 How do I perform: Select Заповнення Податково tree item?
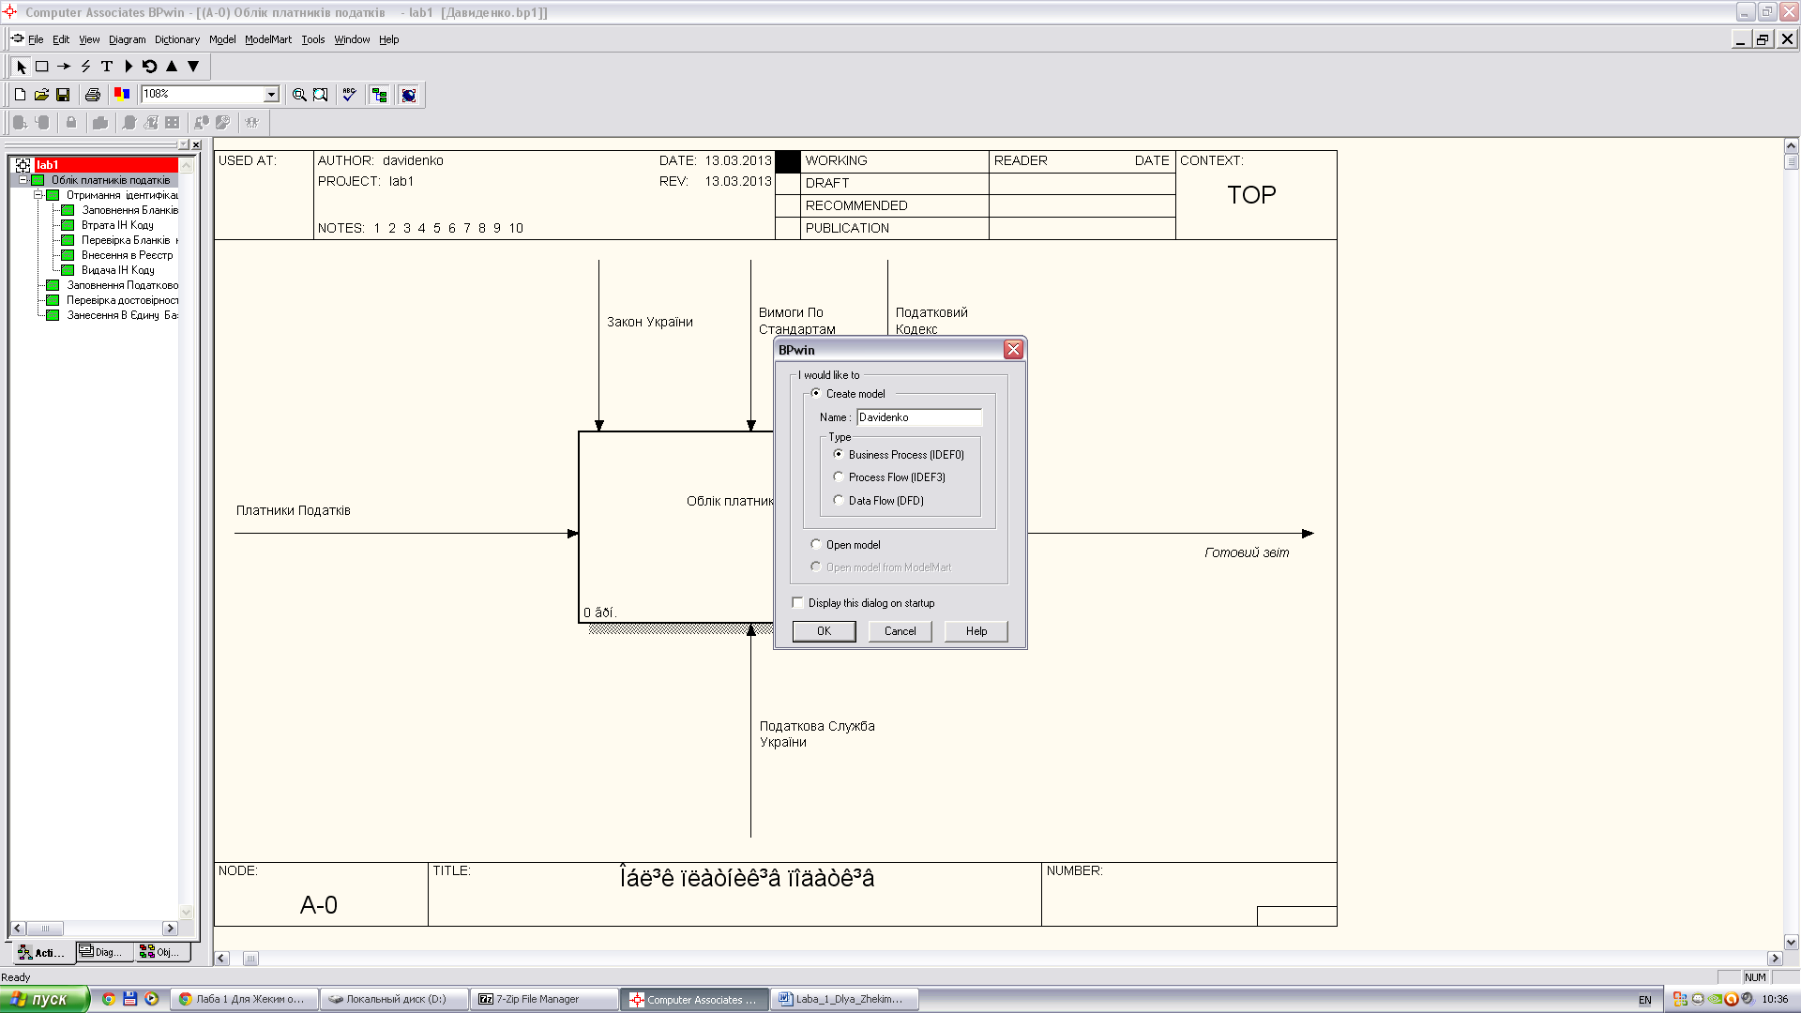(122, 285)
